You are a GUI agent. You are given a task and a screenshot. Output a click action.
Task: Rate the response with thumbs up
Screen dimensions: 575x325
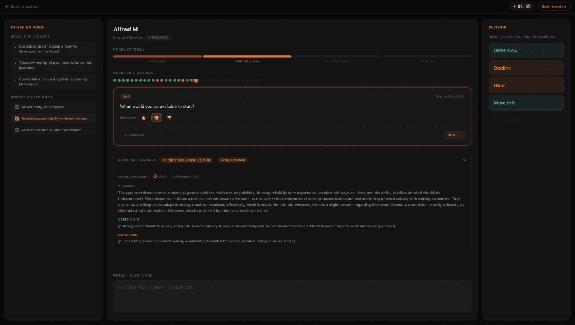(x=144, y=117)
